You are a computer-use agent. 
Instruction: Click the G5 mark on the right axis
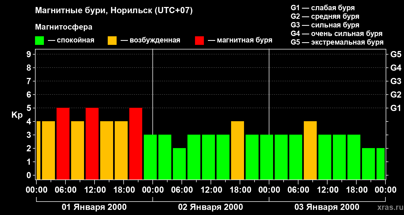point(396,54)
